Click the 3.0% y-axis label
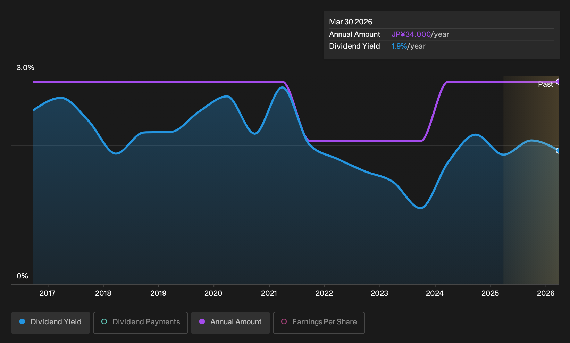570x343 pixels. click(25, 68)
